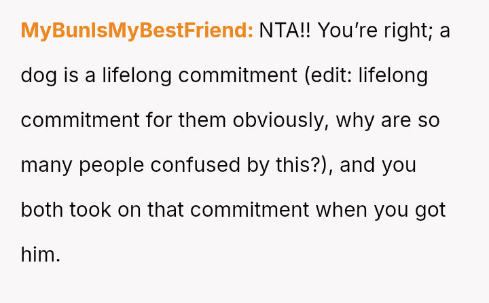This screenshot has height=303, width=489.
Task: Click the word "got" in the comment
Action: pyautogui.click(x=430, y=210)
